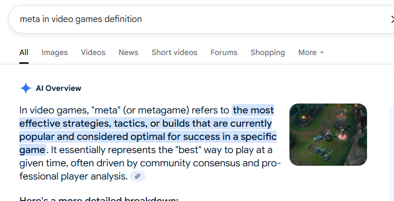Clear the search query with the X icon

(392, 19)
